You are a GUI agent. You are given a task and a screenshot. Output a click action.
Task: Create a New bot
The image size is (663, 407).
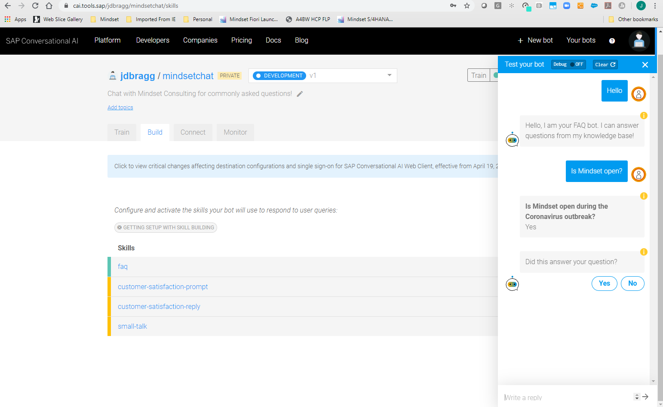click(x=535, y=40)
